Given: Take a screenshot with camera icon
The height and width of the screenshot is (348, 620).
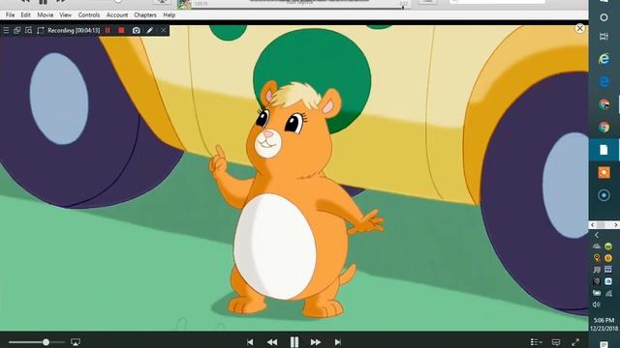Looking at the screenshot, I should click(x=136, y=30).
